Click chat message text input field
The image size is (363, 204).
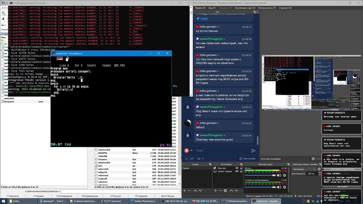tap(223, 150)
